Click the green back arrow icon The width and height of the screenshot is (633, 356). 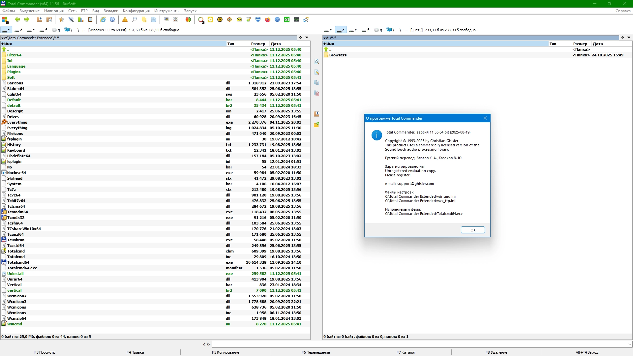(x=17, y=20)
